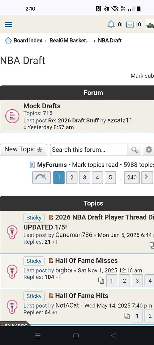
Task: Open MyForums bookmark icon
Action: [32, 165]
